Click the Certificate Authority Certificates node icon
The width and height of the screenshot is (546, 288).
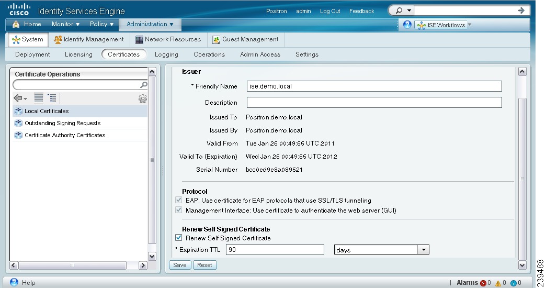point(18,135)
